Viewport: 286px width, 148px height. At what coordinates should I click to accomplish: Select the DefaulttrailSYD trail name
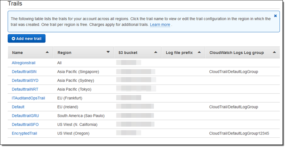[25, 80]
